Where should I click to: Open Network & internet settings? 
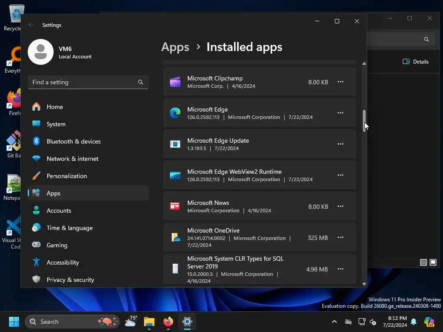[x=88, y=159]
